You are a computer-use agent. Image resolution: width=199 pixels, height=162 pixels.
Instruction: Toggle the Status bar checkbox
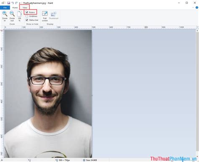point(27,20)
